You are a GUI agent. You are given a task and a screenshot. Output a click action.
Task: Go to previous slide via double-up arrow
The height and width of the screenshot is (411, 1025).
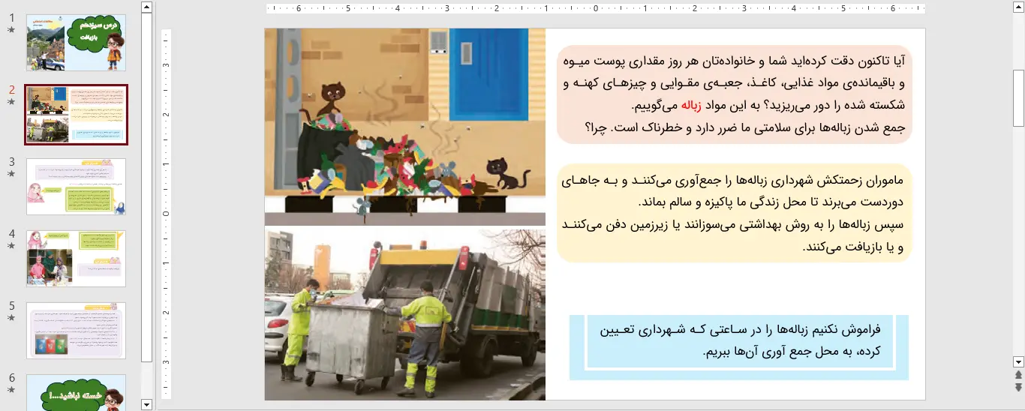(x=1018, y=374)
